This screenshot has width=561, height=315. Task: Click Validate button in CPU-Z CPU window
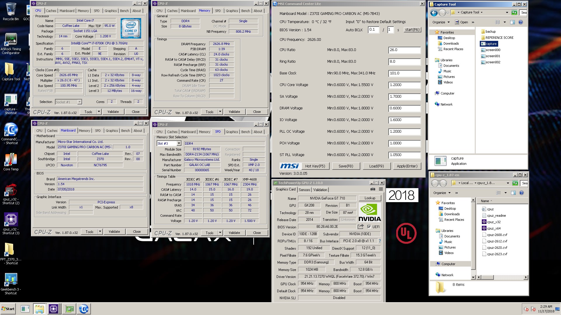pos(113,112)
